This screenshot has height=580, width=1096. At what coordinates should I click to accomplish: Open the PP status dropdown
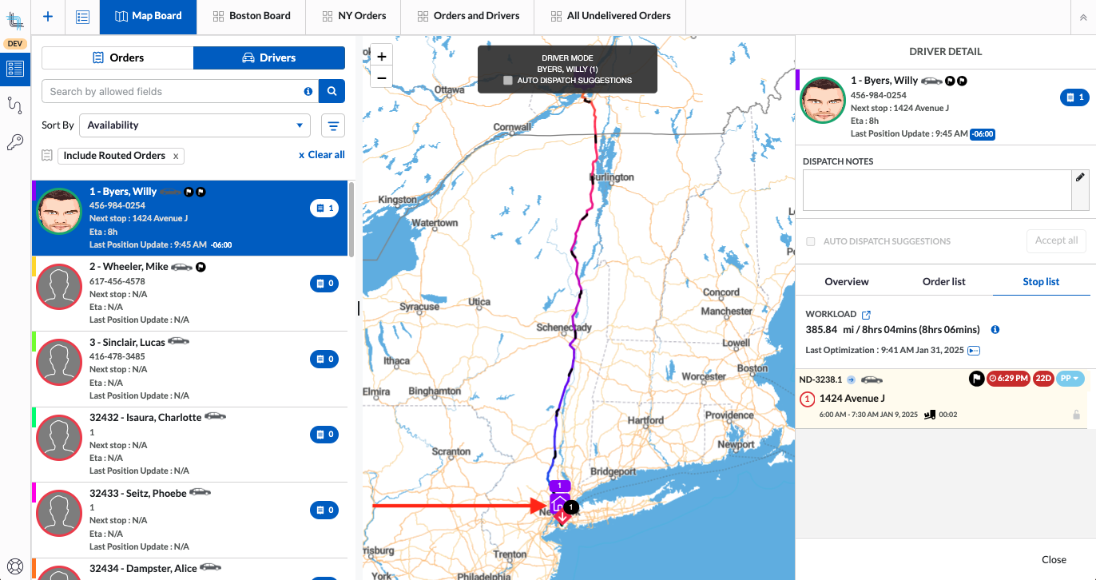pyautogui.click(x=1070, y=379)
